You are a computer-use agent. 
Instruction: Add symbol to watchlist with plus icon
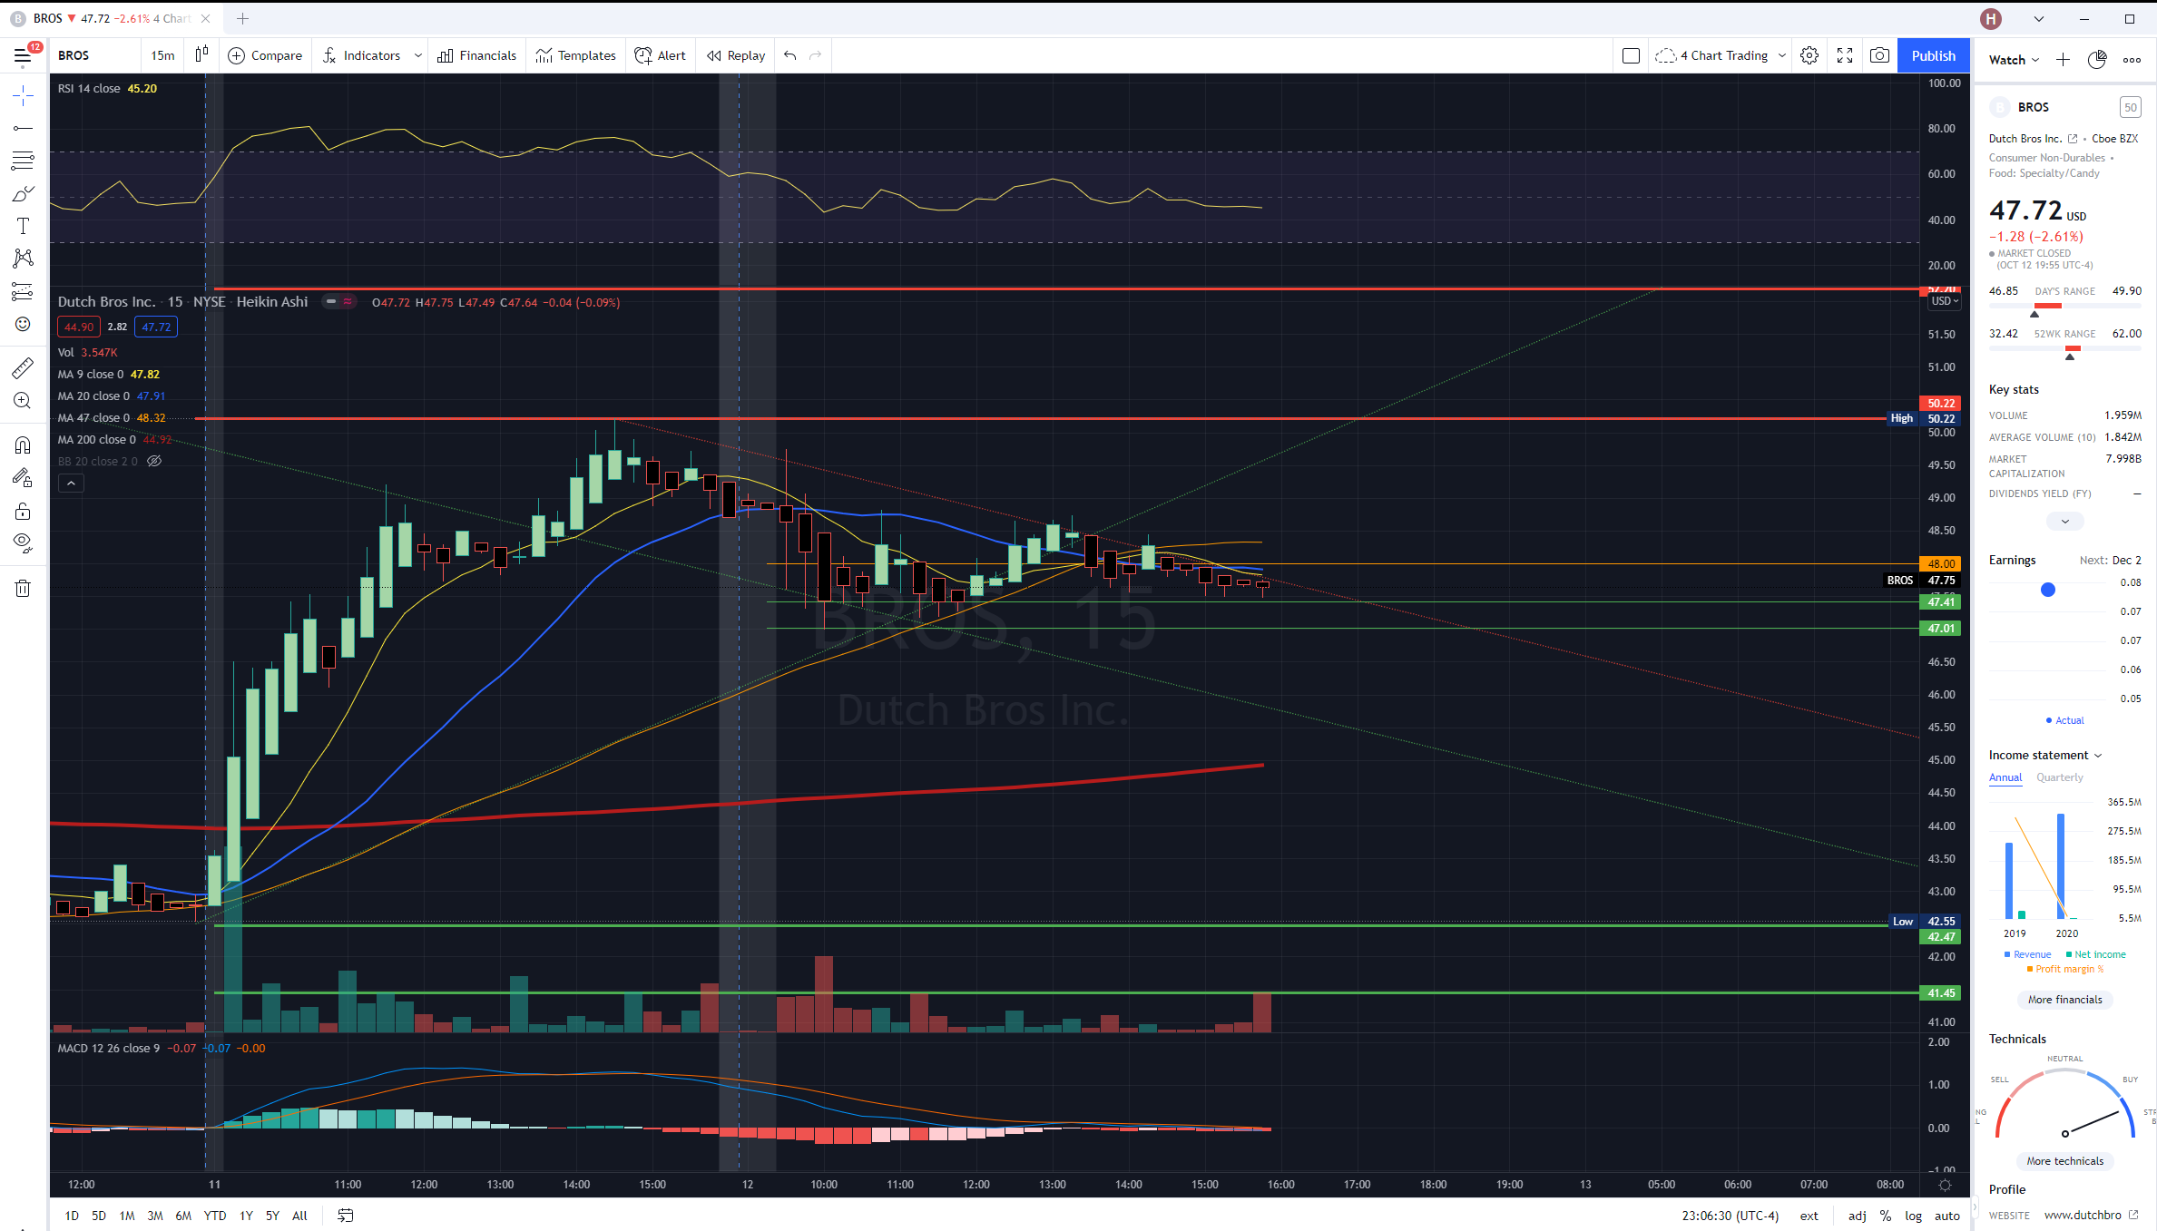(2064, 59)
